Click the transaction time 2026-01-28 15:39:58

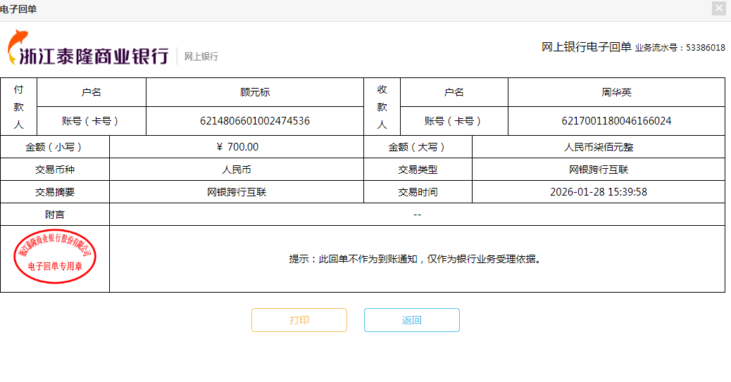click(x=599, y=192)
